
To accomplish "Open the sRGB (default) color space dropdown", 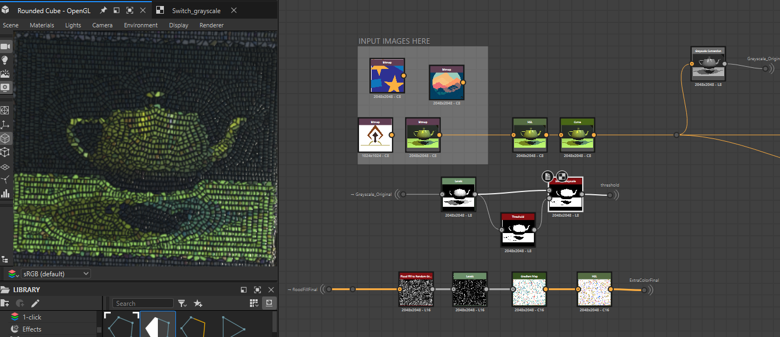I will point(55,274).
